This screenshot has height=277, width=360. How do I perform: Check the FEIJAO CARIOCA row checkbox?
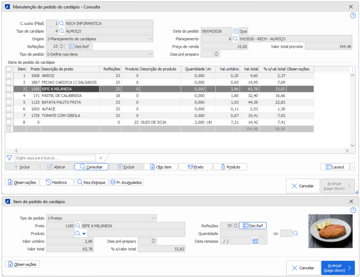click(9, 82)
